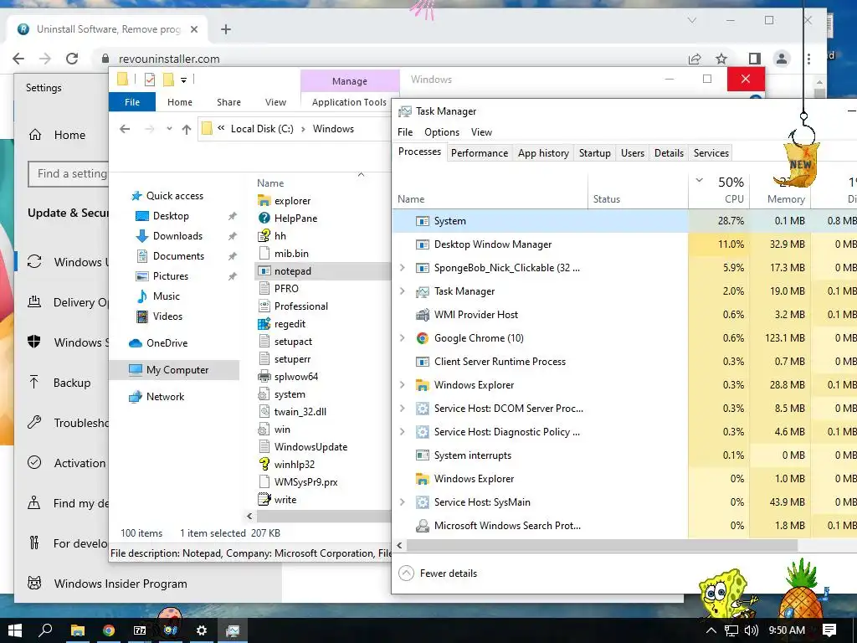Click the Chrome reload page icon
This screenshot has height=643, width=857.
[x=72, y=59]
